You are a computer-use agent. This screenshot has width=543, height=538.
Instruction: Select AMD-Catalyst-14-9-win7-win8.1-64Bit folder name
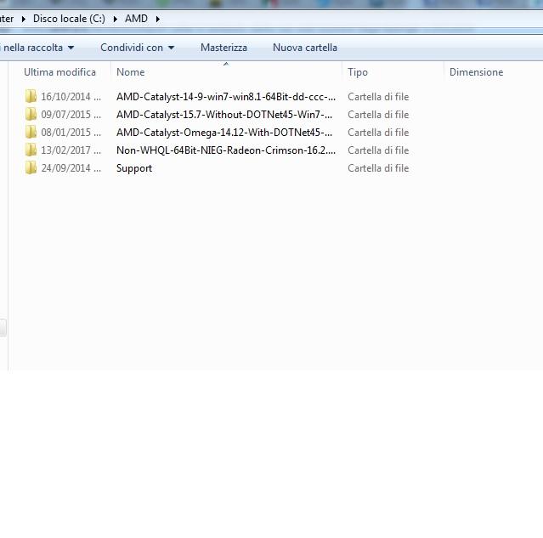click(226, 97)
